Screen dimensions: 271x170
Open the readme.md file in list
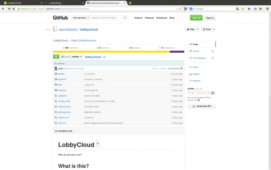[63, 118]
